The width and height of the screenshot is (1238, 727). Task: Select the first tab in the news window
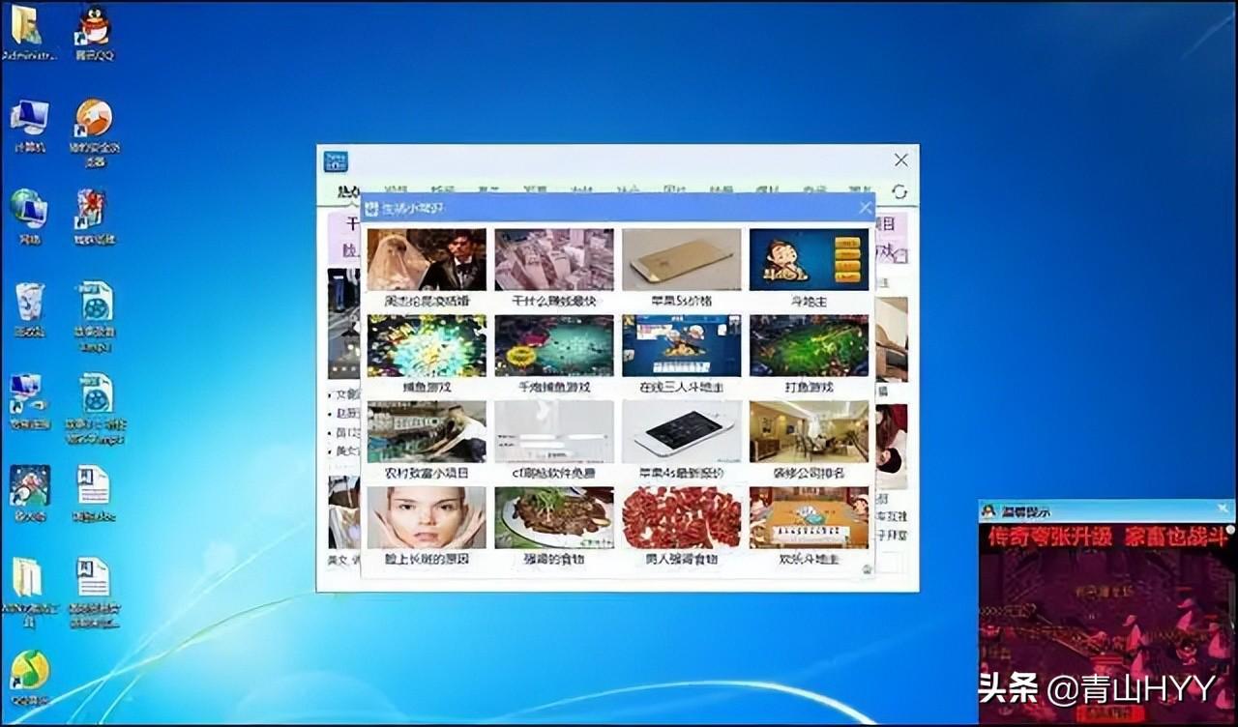click(x=348, y=191)
